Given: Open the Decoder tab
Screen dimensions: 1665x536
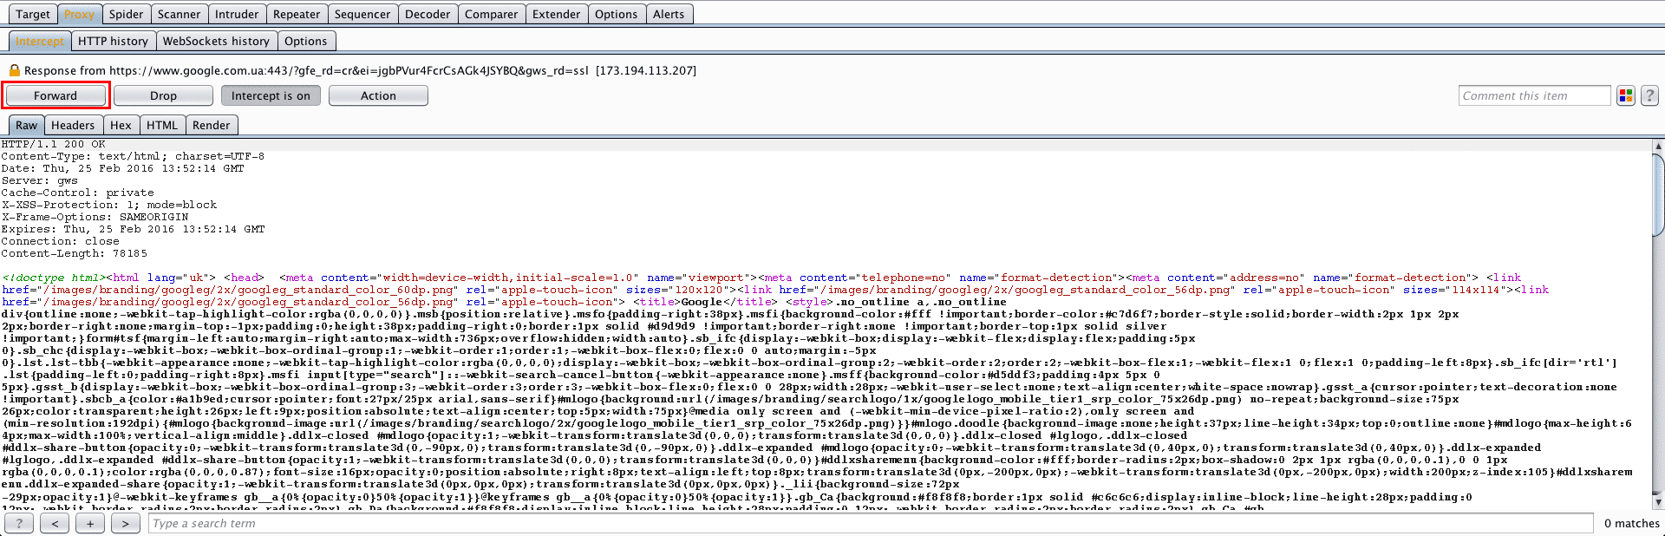Looking at the screenshot, I should tap(428, 14).
